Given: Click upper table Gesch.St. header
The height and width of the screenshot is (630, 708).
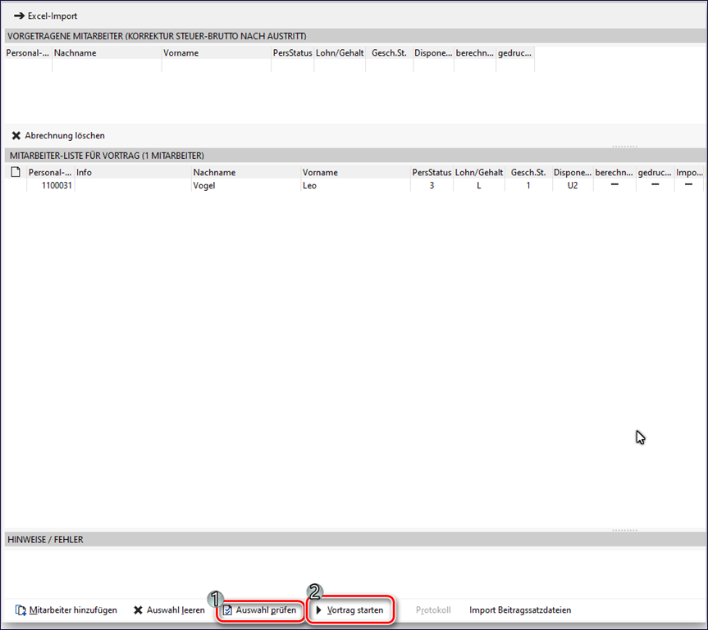Looking at the screenshot, I should [389, 52].
